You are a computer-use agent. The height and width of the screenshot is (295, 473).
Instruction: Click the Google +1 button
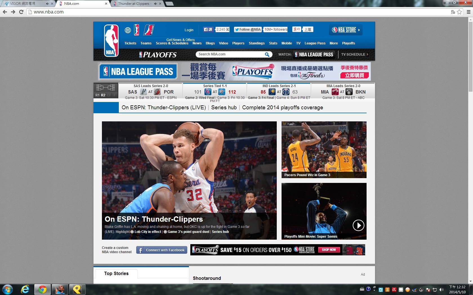coord(296,29)
